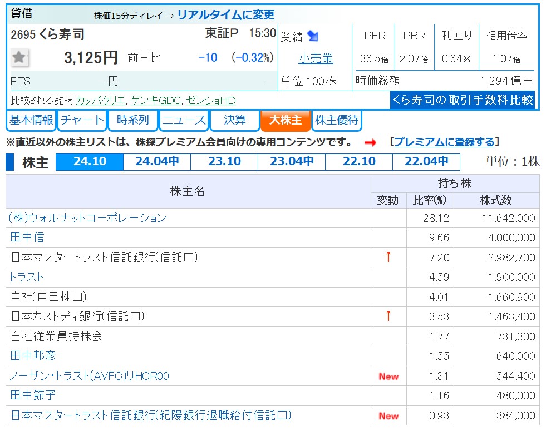Open the チャート tab

82,120
